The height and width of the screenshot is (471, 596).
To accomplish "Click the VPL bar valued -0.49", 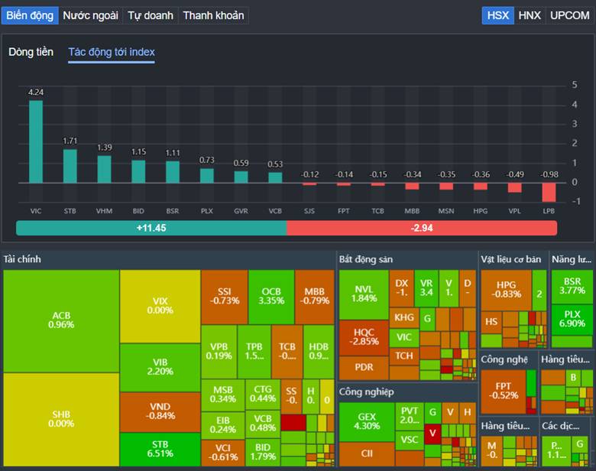I will coord(515,187).
